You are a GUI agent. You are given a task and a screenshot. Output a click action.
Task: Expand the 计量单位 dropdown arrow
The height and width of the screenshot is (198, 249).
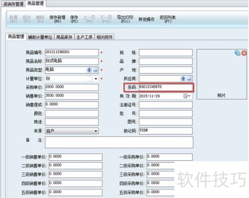96,79
